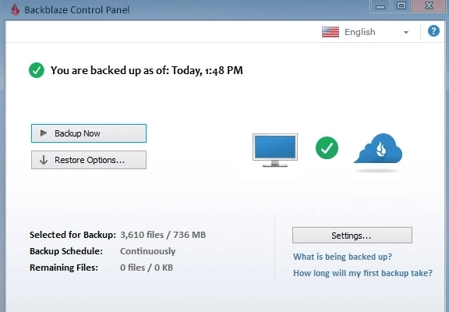Click the Continuously backup schedule value
449x312 pixels.
coord(148,251)
